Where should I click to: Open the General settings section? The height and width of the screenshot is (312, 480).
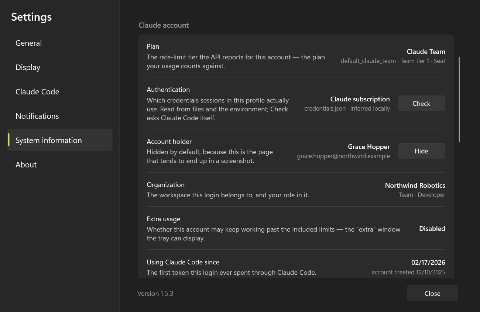59,43
